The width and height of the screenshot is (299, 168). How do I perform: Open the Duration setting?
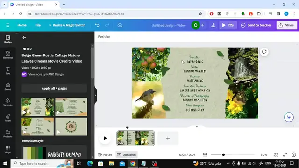click(x=127, y=154)
